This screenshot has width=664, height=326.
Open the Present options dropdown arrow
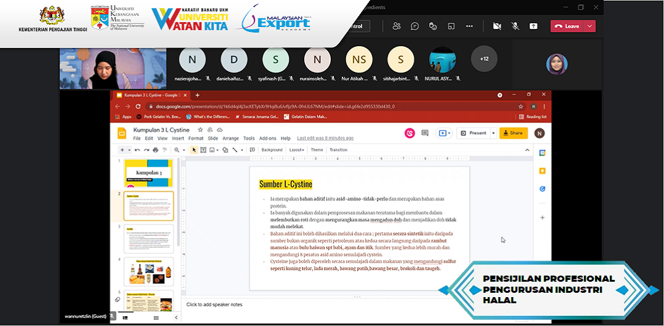coord(493,133)
